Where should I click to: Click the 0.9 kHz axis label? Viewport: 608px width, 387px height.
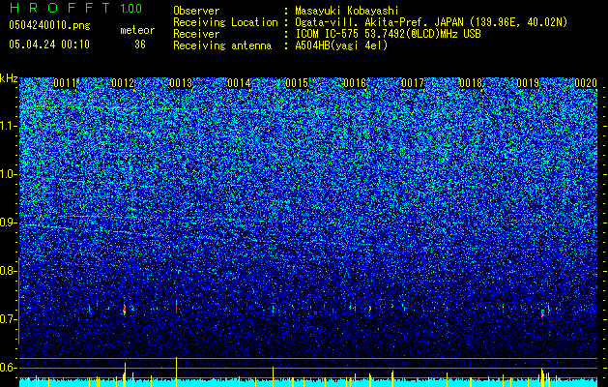[9, 223]
